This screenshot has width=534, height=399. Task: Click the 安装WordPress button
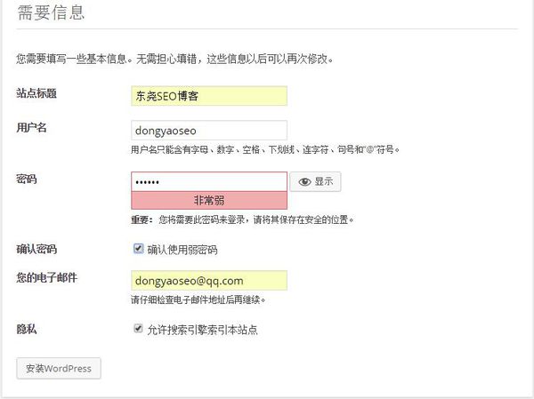pyautogui.click(x=59, y=368)
